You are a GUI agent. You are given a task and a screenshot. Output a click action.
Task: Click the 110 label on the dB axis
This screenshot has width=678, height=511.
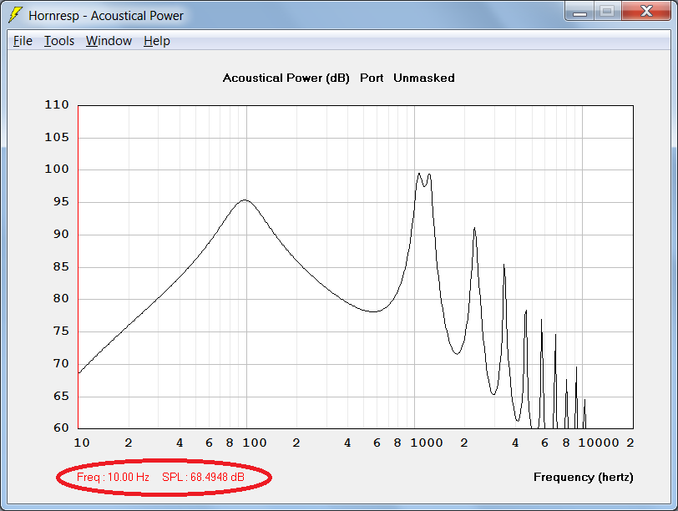tap(57, 104)
